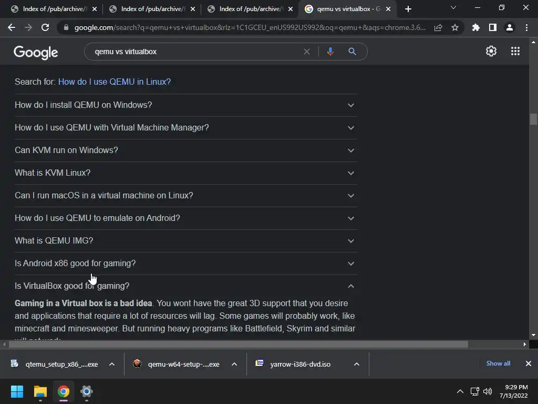538x404 pixels.
Task: Bookmark this page with the star icon
Action: click(x=455, y=27)
